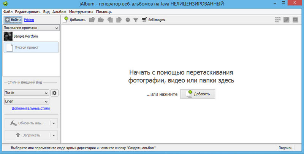Click the Sell images cart button
Image resolution: width=304 pixels, height=154 pixels.
[x=153, y=20]
